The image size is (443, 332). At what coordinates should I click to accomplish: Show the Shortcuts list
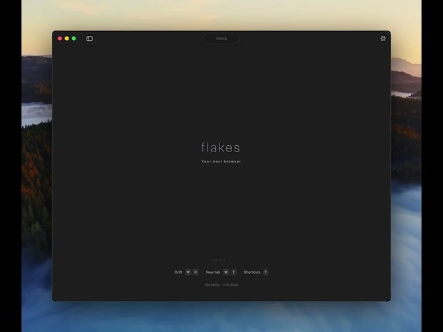pyautogui.click(x=252, y=273)
